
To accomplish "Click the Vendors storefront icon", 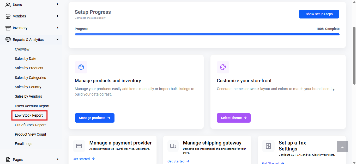I will (x=8, y=16).
